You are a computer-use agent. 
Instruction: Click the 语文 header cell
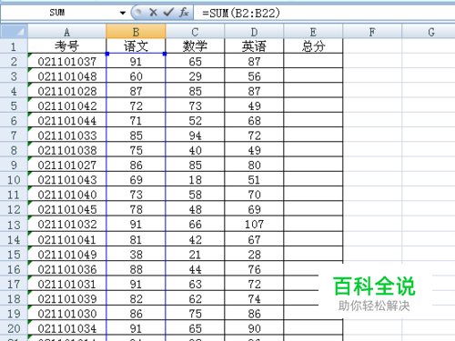136,46
